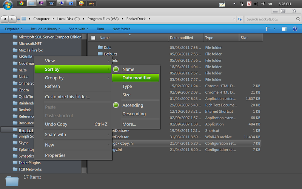The height and width of the screenshot is (189, 302).
Task: Click the Search RocketDock field
Action: [270, 19]
